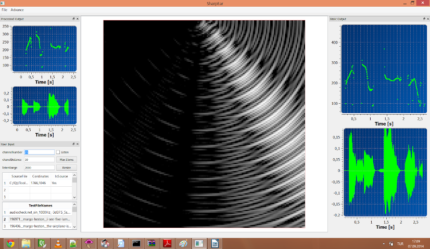
Task: Select the Yes cell under IsSource
Action: coord(61,183)
